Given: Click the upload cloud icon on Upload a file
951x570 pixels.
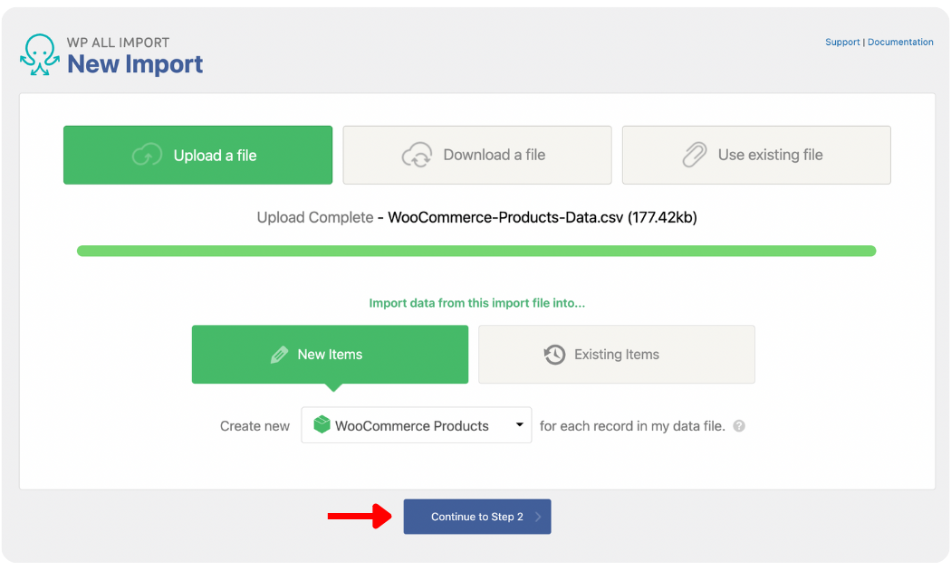Looking at the screenshot, I should 146,155.
